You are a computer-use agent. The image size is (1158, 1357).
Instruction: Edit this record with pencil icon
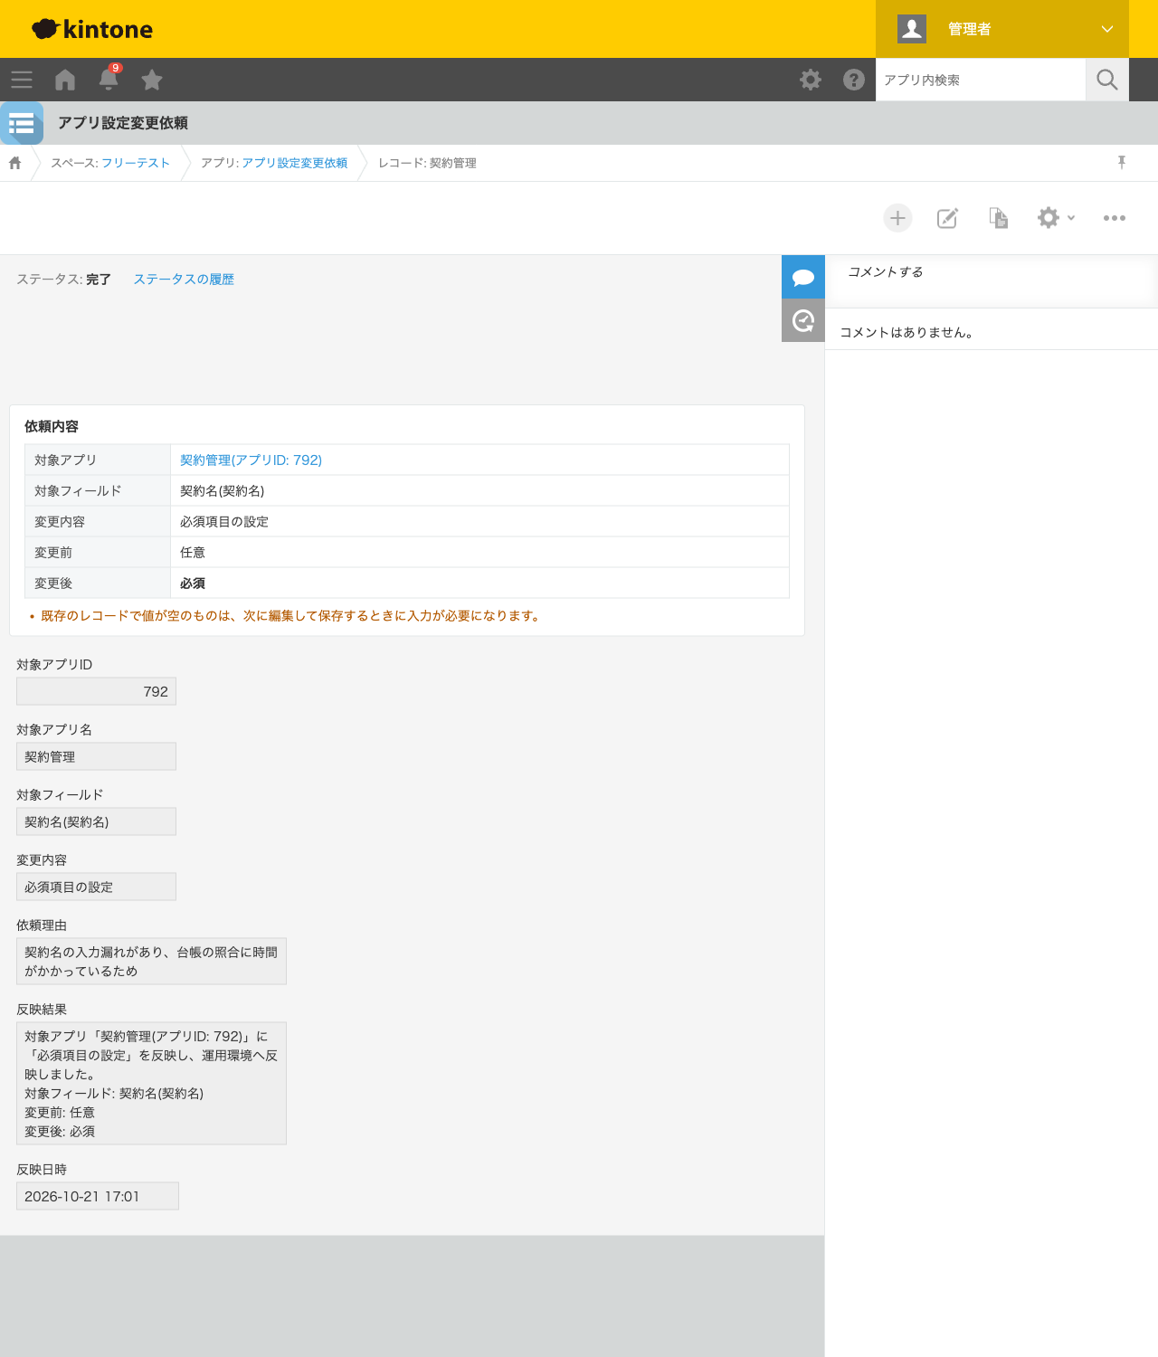point(947,218)
